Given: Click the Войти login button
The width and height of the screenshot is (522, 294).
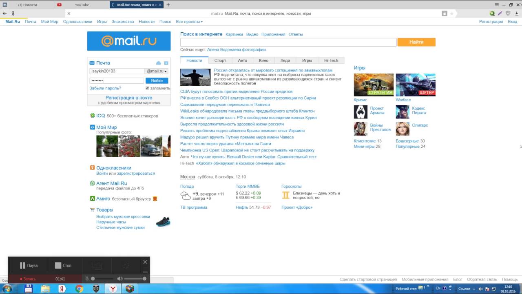Looking at the screenshot, I should (x=157, y=80).
